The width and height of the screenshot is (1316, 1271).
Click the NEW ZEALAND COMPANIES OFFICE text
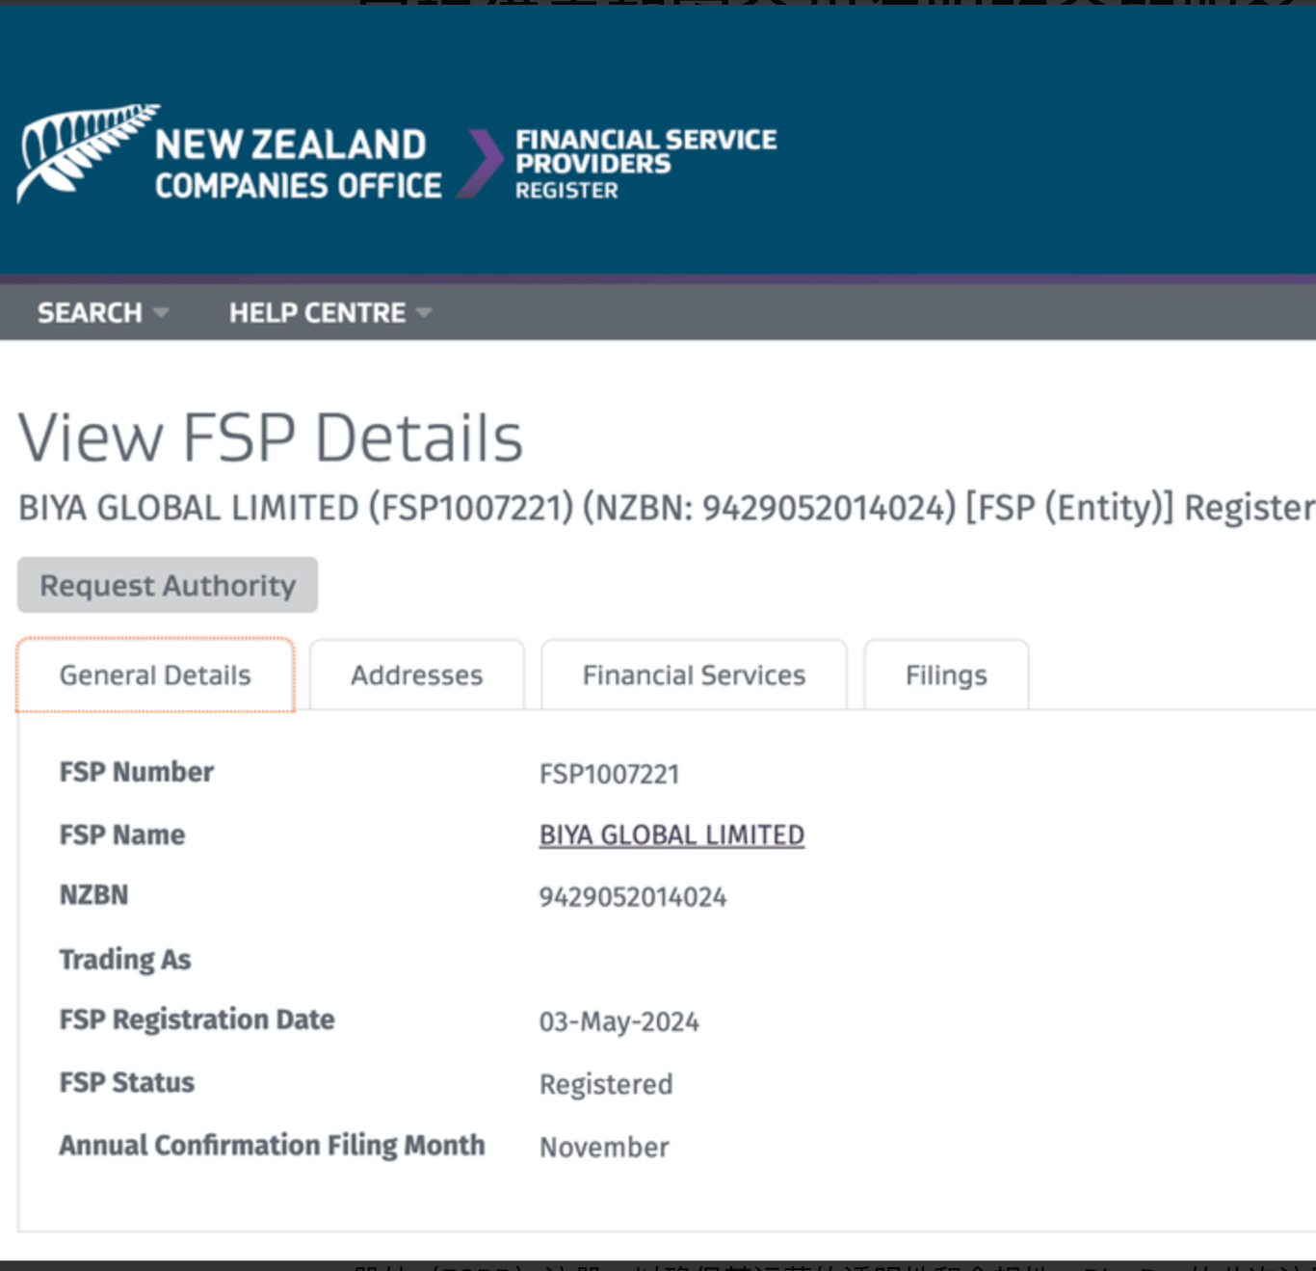pos(298,164)
